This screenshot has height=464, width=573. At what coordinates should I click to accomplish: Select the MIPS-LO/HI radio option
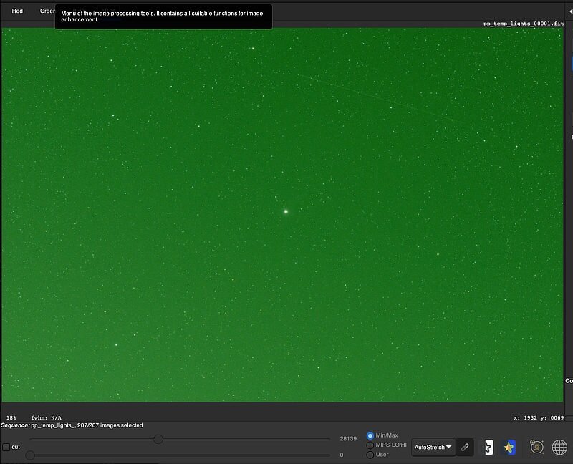coord(370,445)
